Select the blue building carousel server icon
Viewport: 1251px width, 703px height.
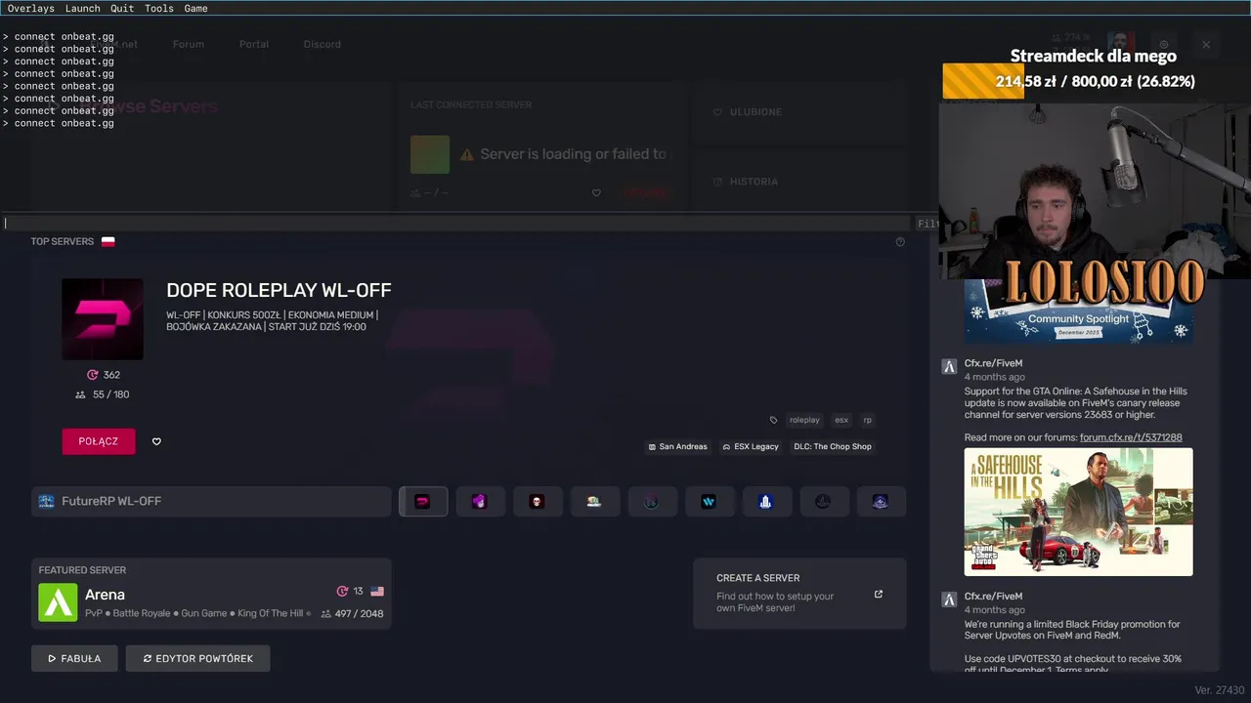pyautogui.click(x=766, y=501)
